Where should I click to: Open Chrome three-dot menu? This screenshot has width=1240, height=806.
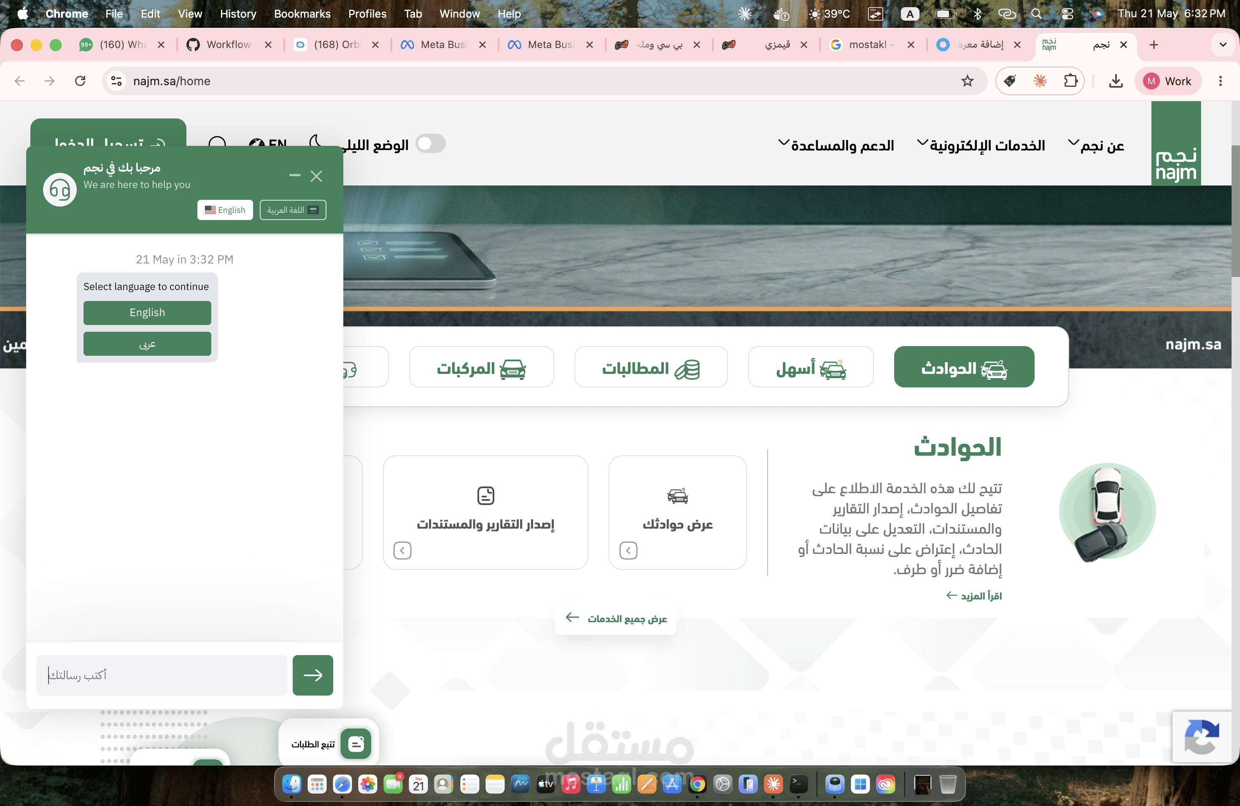tap(1220, 81)
